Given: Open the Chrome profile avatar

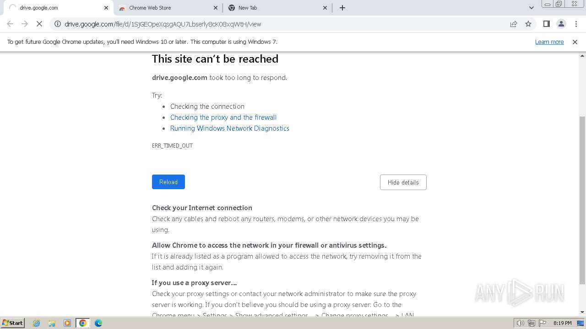Looking at the screenshot, I should click(x=561, y=24).
